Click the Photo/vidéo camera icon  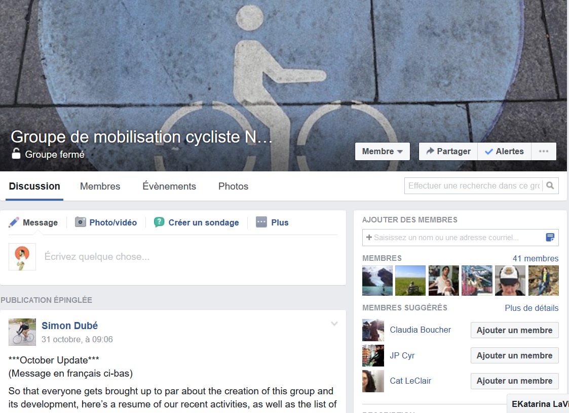80,222
